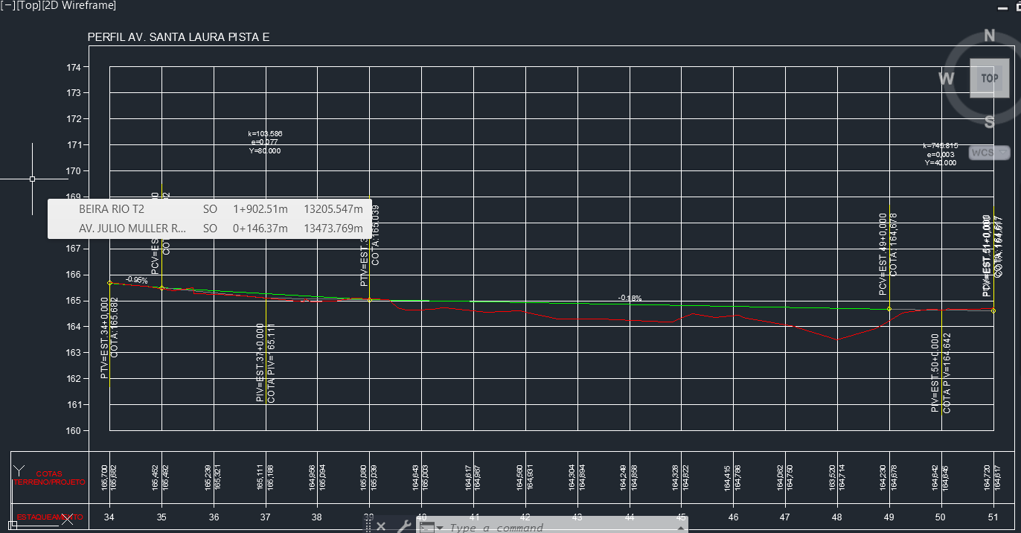
Task: Grab the command line drag grip handle
Action: pyautogui.click(x=368, y=526)
